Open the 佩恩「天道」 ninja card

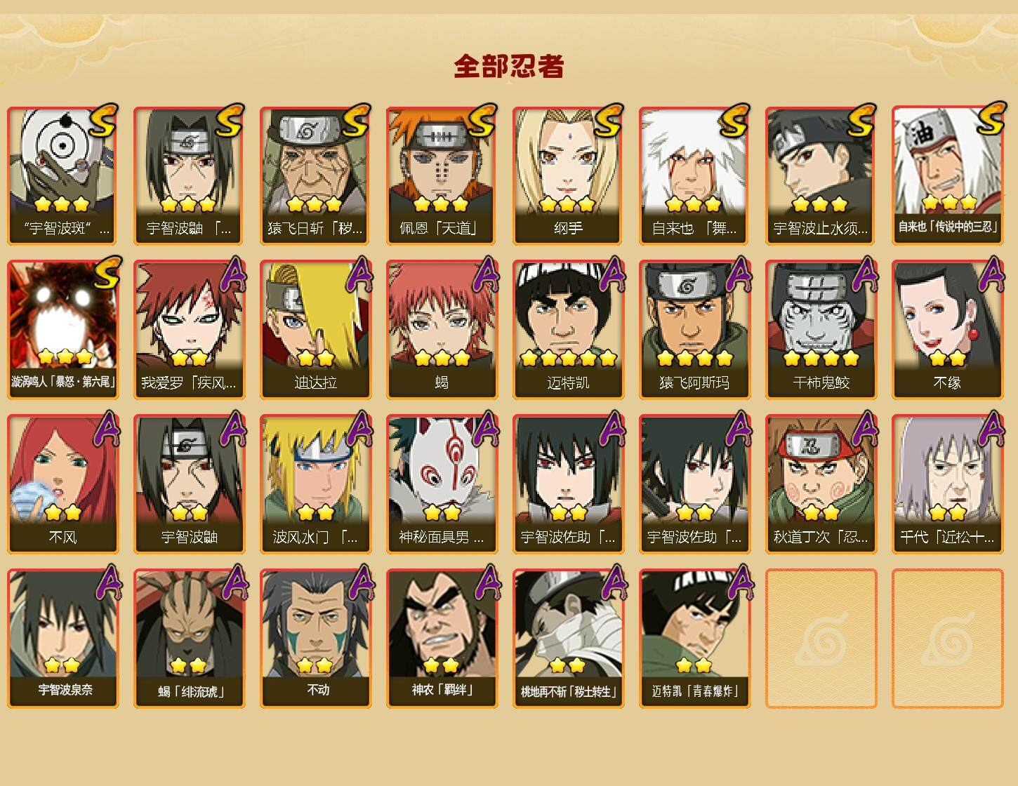pos(442,175)
